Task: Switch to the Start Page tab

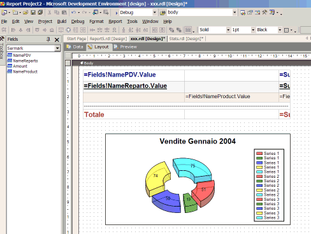Action: point(76,39)
